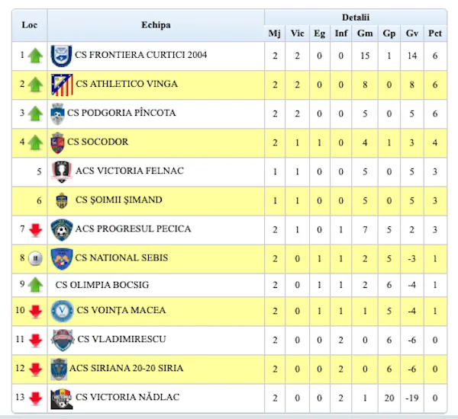458x419 pixels.
Task: Click the CS Vladimirescu team crest
Action: click(x=62, y=340)
